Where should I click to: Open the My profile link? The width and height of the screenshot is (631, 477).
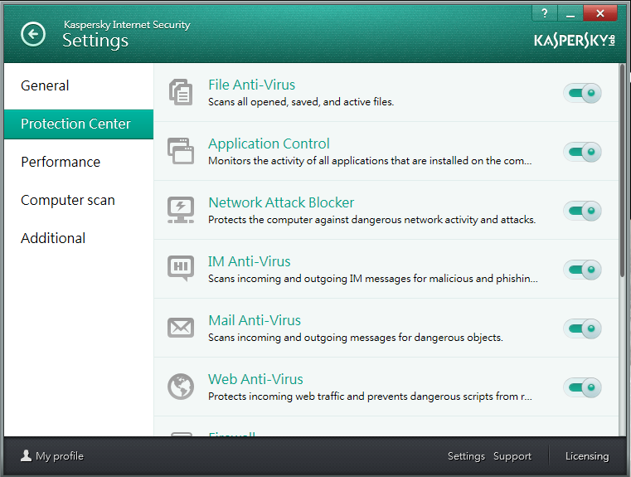[52, 456]
